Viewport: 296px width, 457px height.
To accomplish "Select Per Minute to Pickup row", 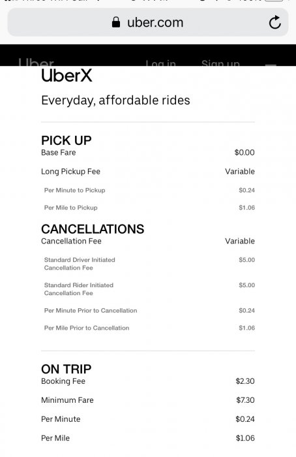I will pos(148,191).
